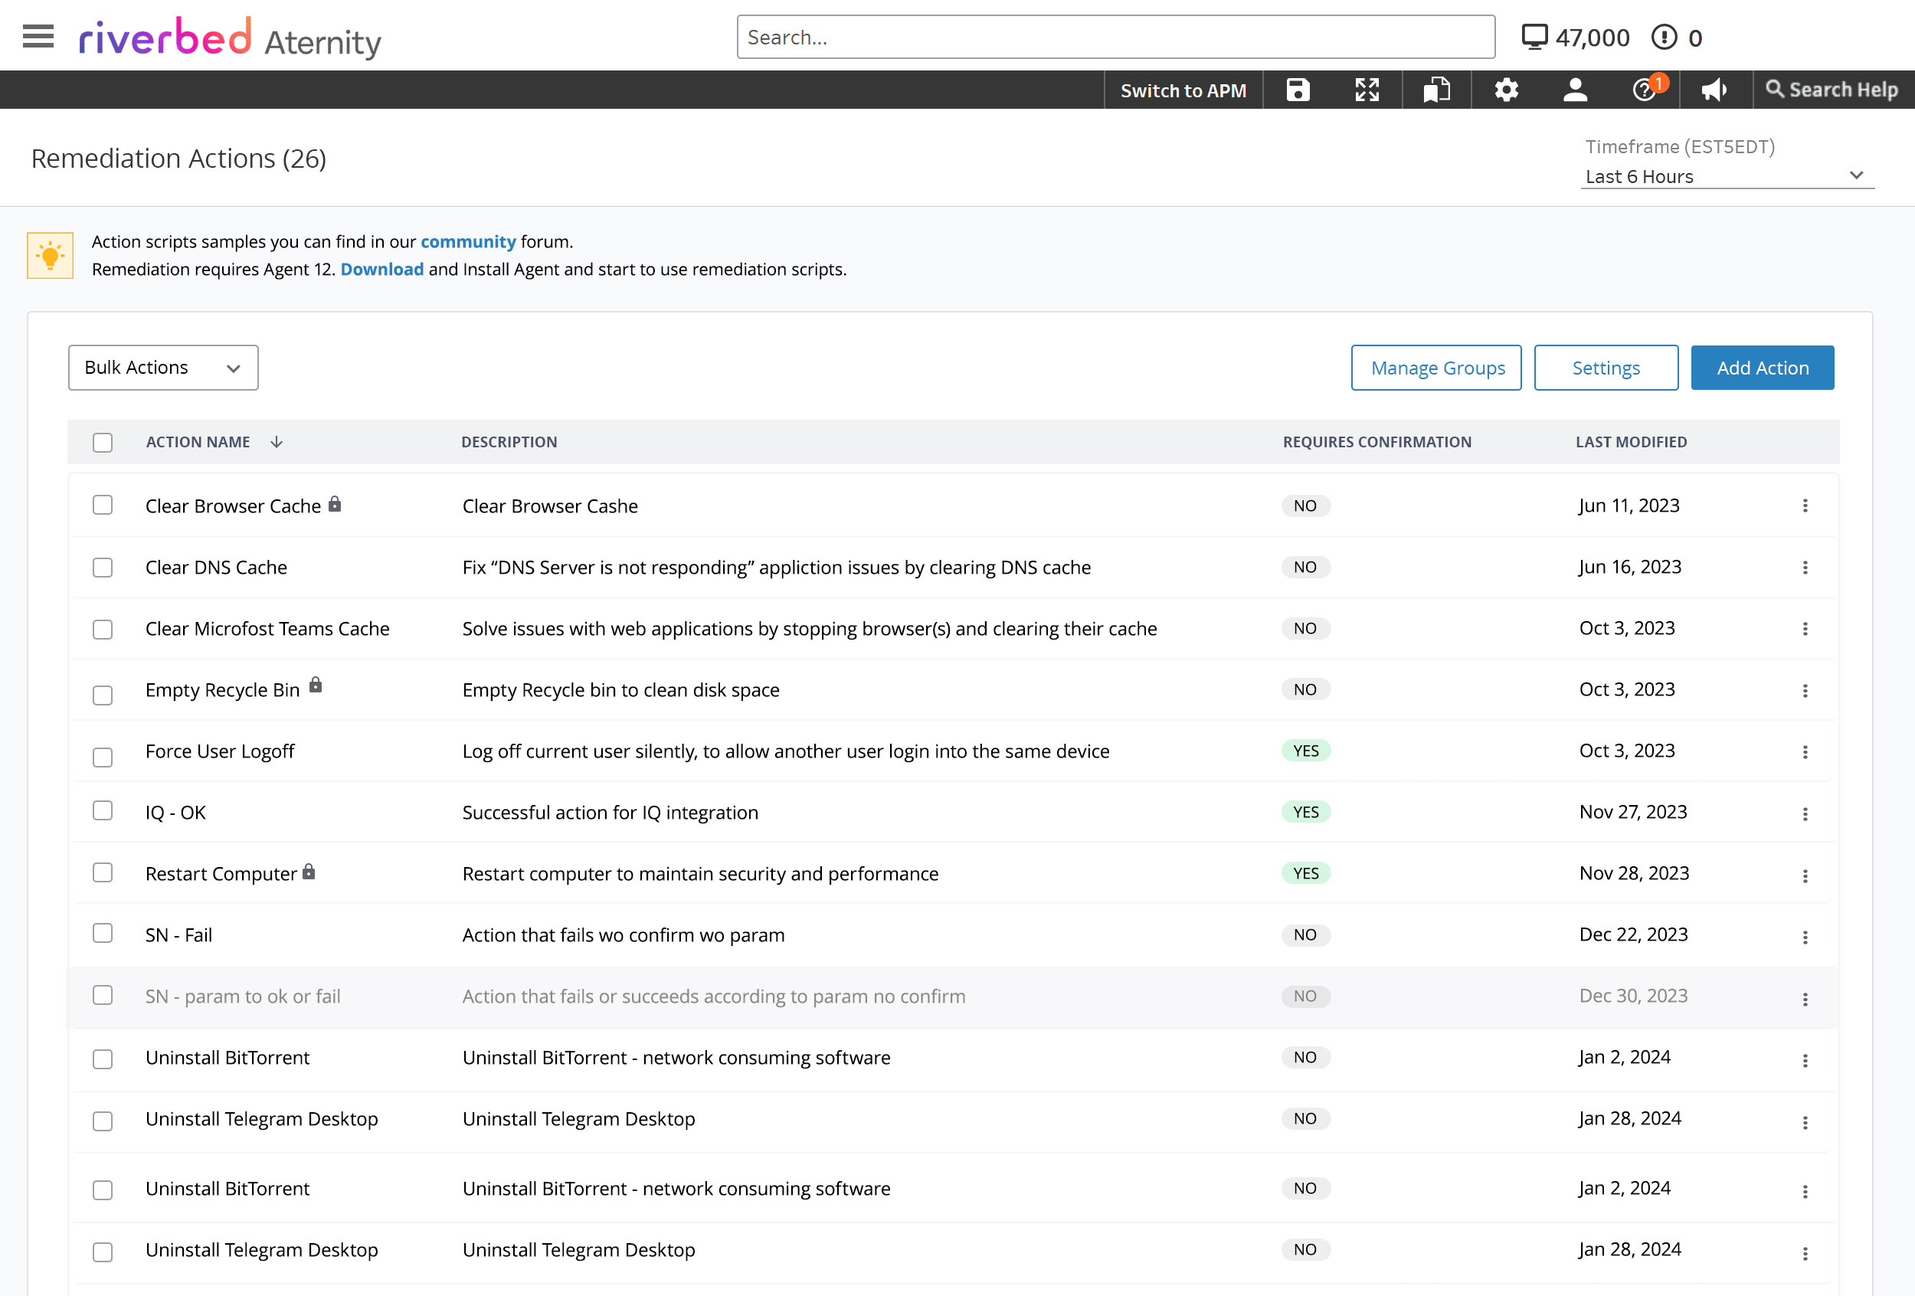This screenshot has height=1296, width=1915.
Task: Expand the Timeframe Last 6 Hours dropdown
Action: [1727, 176]
